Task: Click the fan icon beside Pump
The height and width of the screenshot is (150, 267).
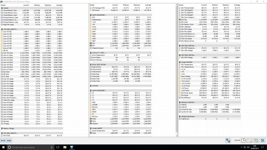Action: tap(91, 133)
